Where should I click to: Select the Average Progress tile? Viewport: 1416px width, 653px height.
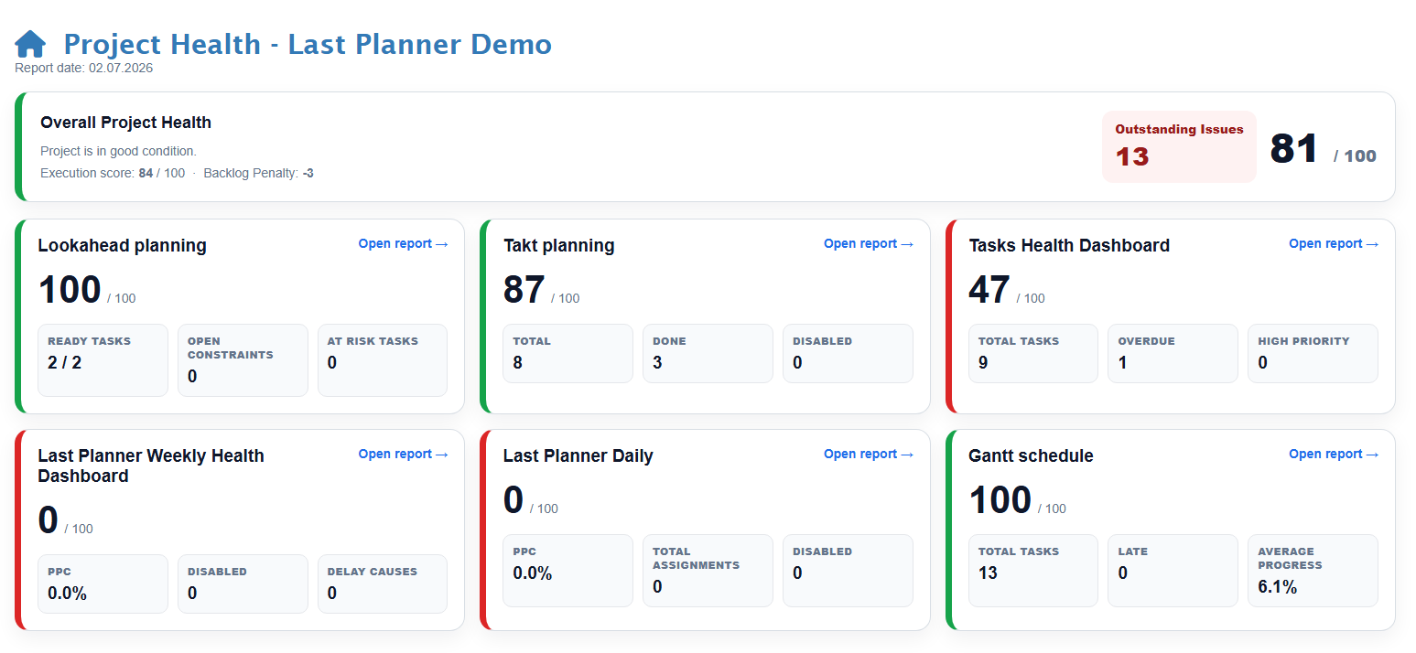(x=1313, y=571)
